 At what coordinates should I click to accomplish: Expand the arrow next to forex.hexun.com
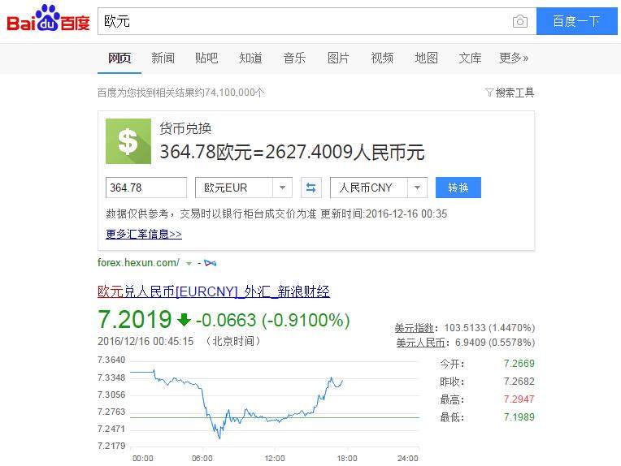pyautogui.click(x=189, y=263)
